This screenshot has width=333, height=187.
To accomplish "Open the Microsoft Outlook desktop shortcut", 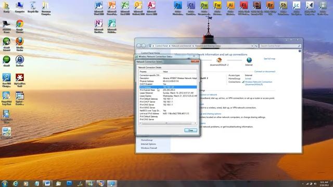I will click(138, 8).
